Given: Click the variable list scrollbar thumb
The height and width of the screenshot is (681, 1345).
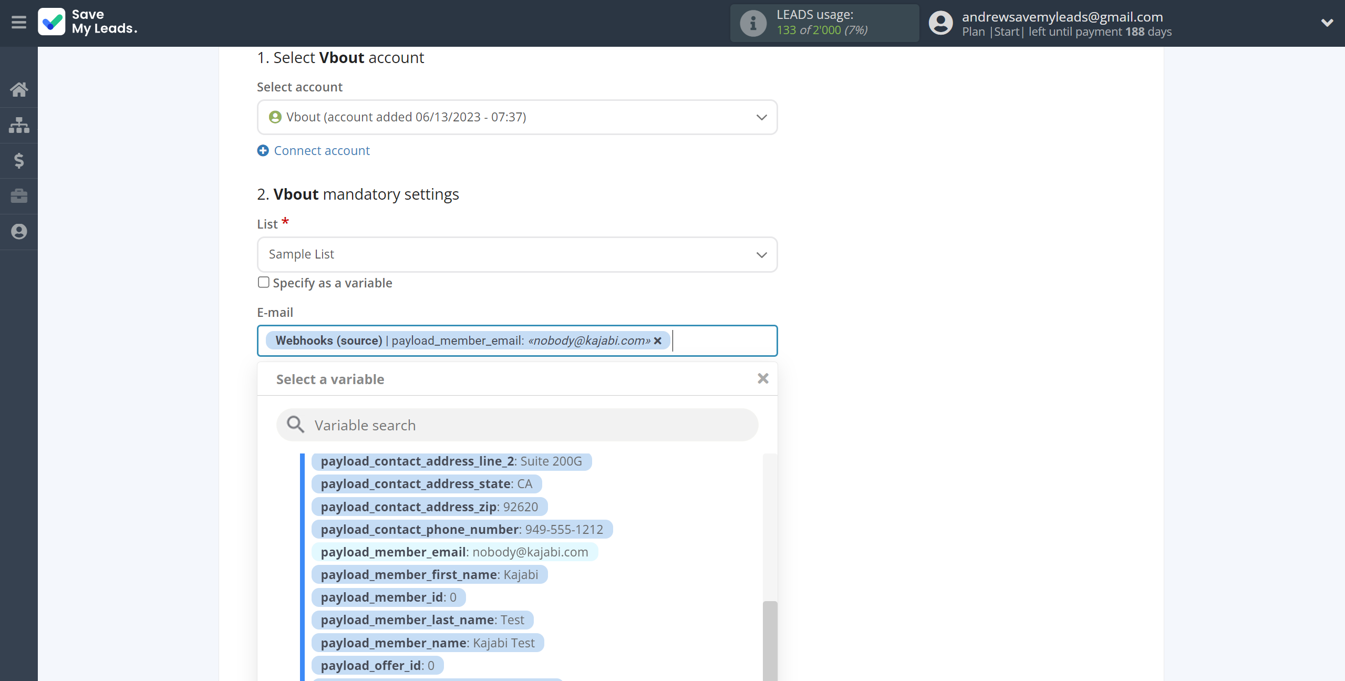Looking at the screenshot, I should (770, 641).
